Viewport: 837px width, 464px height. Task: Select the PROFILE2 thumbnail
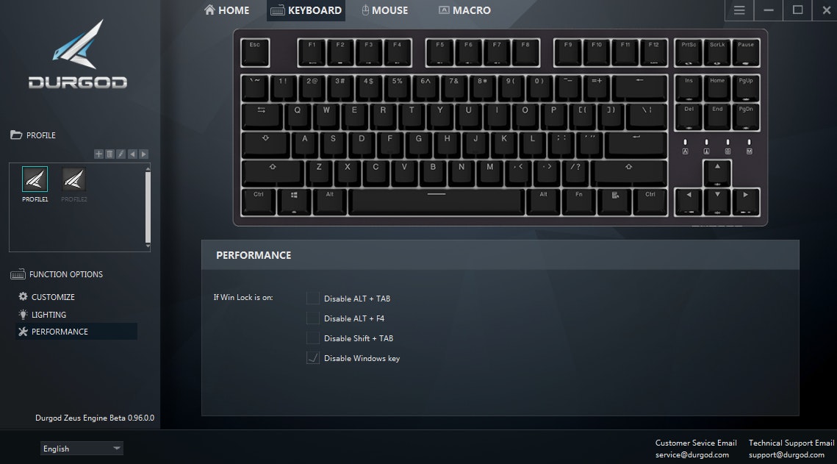pyautogui.click(x=73, y=185)
